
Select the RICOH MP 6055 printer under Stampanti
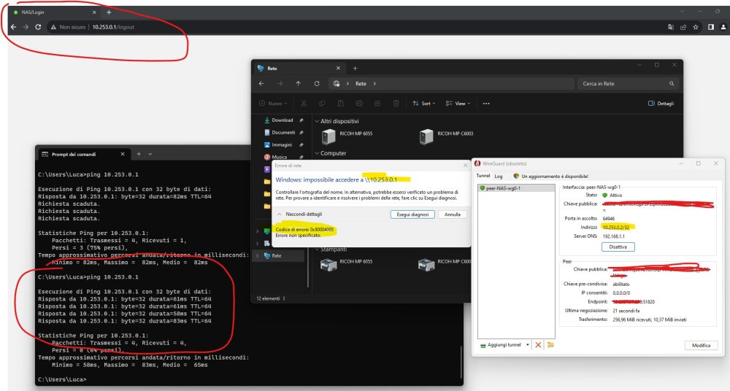click(x=347, y=264)
